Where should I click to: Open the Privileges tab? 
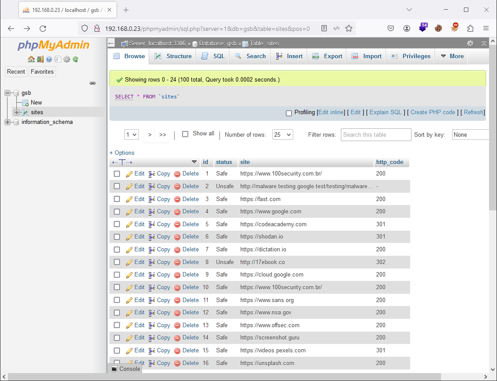411,56
